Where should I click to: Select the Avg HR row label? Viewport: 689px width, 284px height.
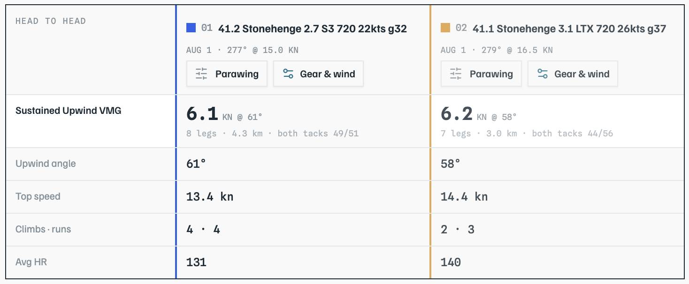coord(31,262)
